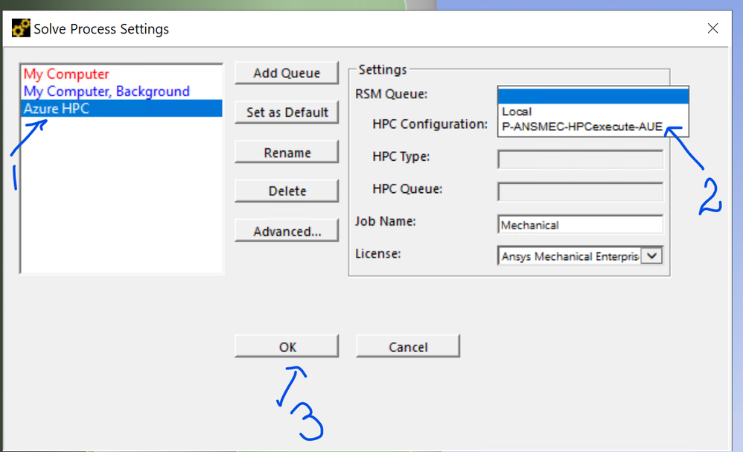Select Azure HPC queue entry
This screenshot has width=743, height=452.
pos(122,108)
